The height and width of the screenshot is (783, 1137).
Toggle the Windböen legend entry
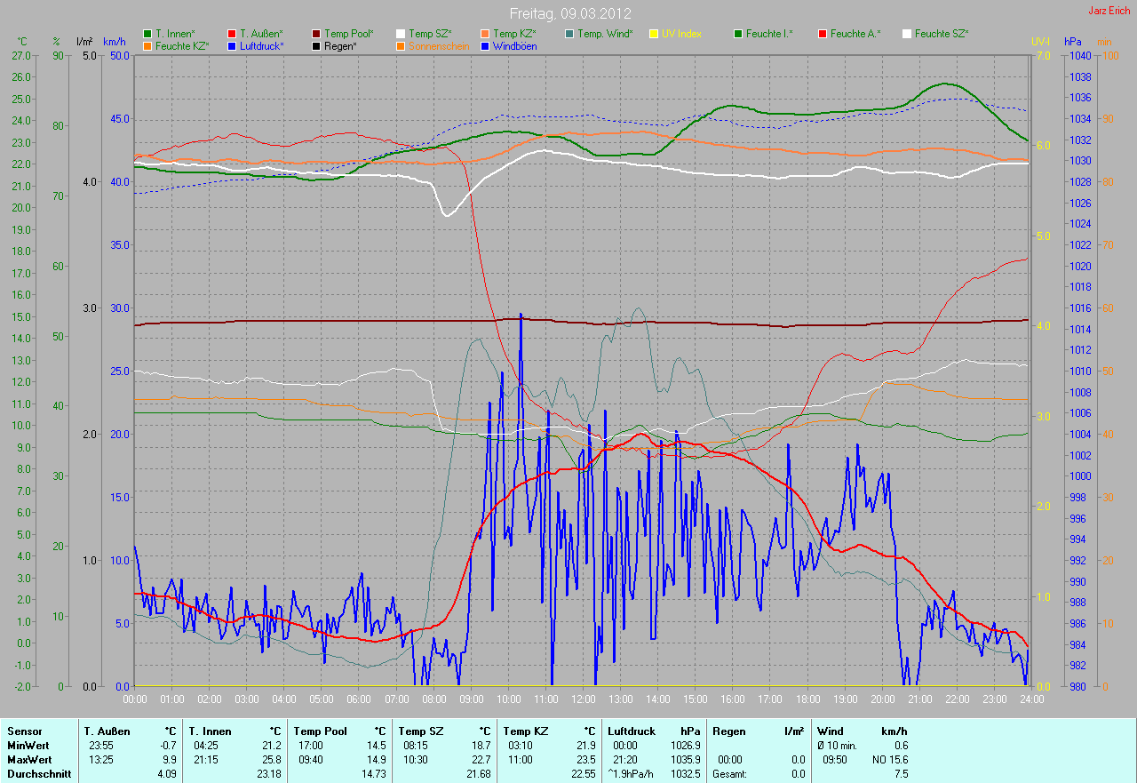tap(513, 46)
